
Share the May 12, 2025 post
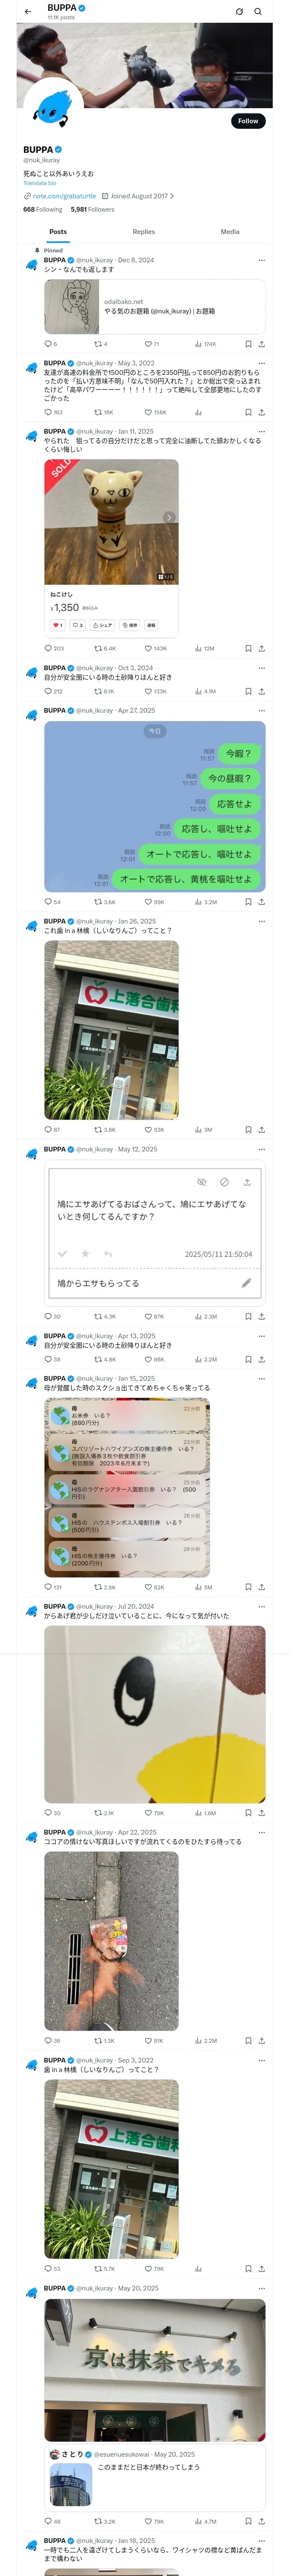point(261,1316)
